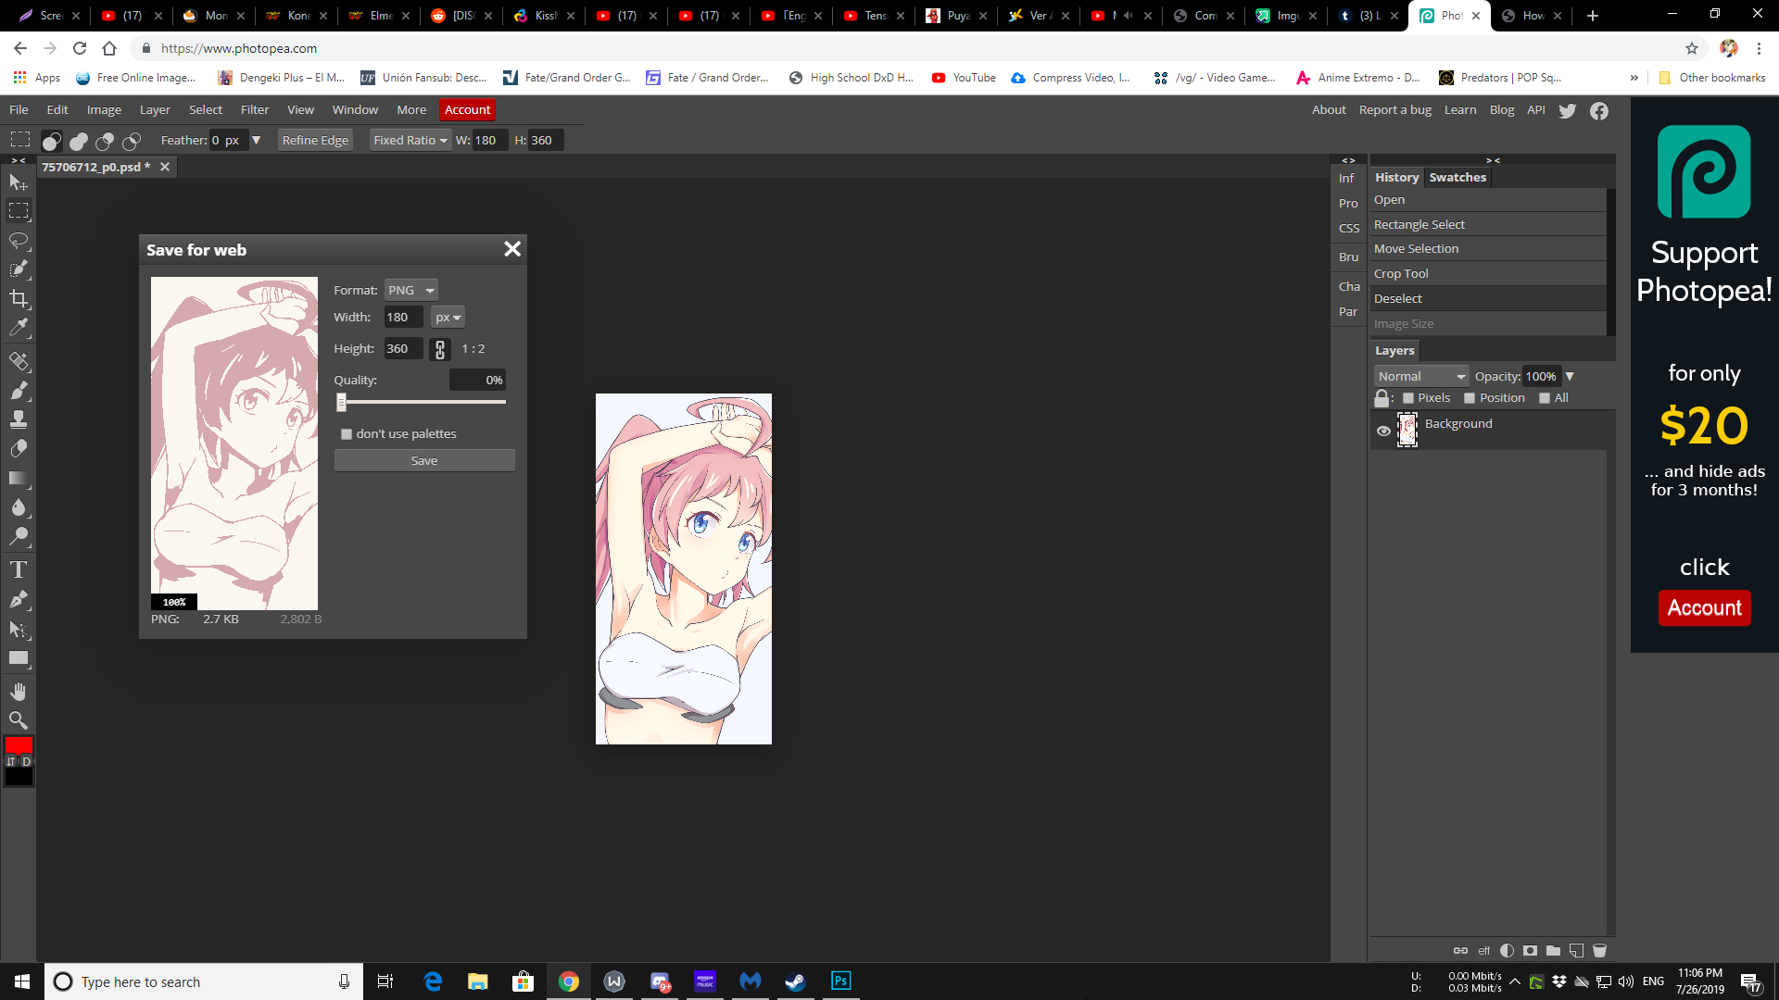1779x1000 pixels.
Task: Expand the Feather value dropdown arrow
Action: [257, 140]
